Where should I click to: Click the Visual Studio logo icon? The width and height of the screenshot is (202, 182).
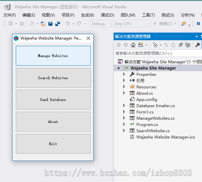click(7, 7)
